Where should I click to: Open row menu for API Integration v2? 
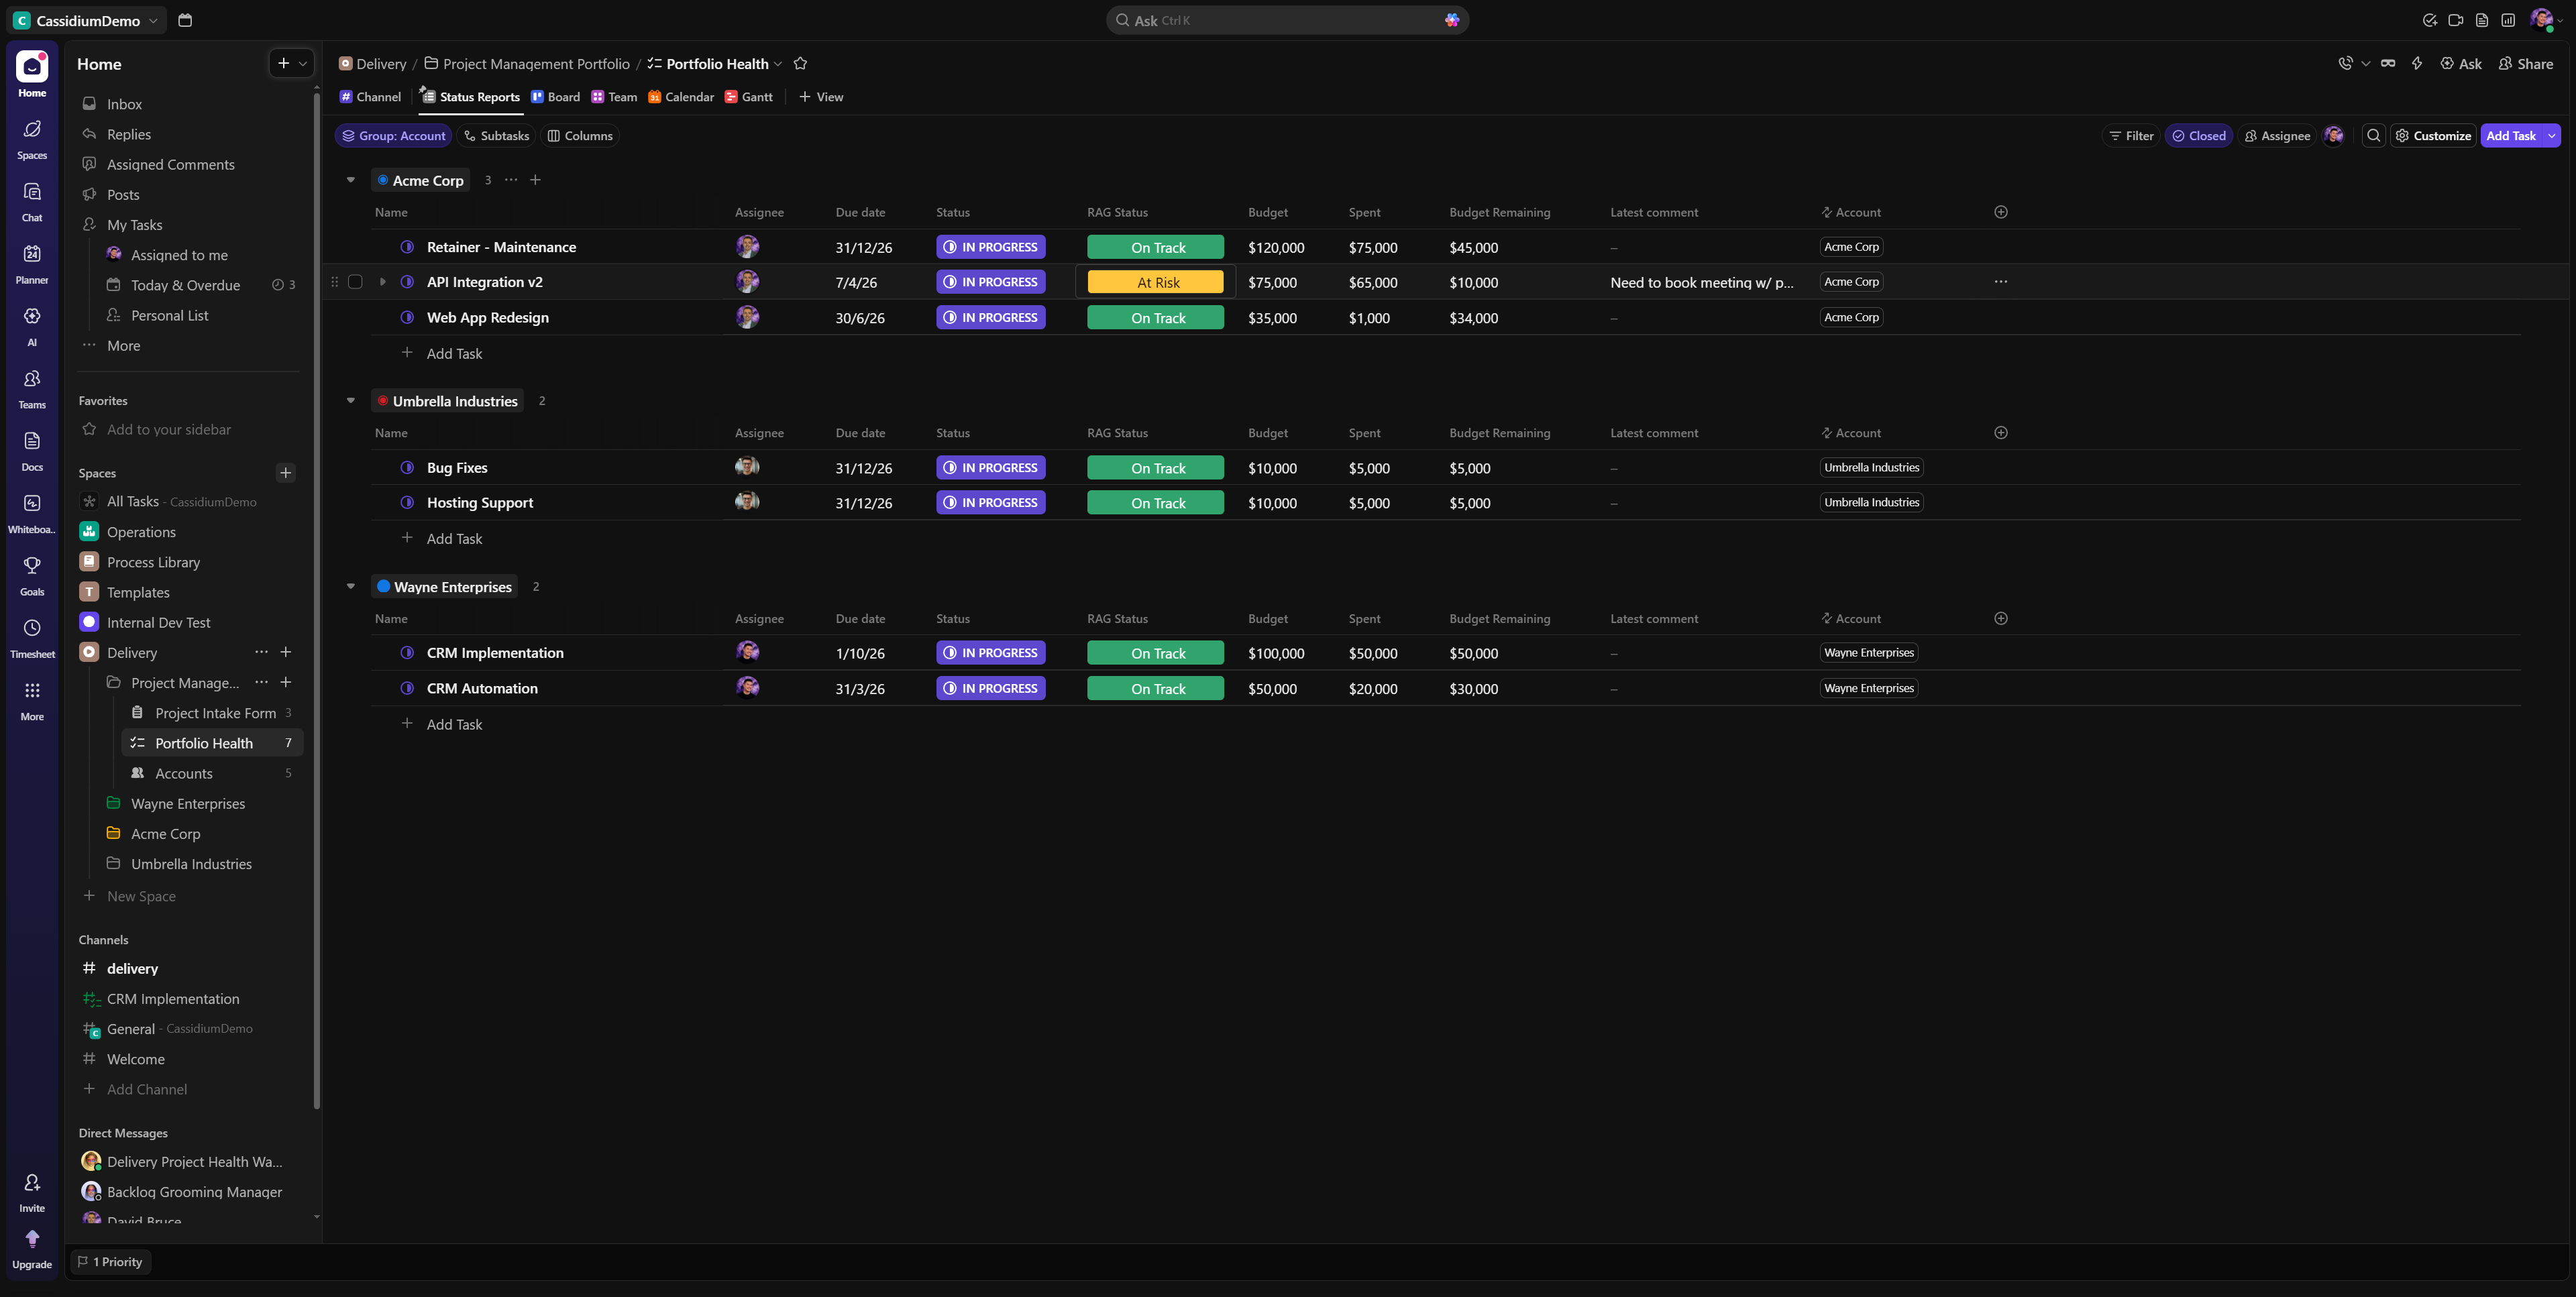pyautogui.click(x=2001, y=282)
